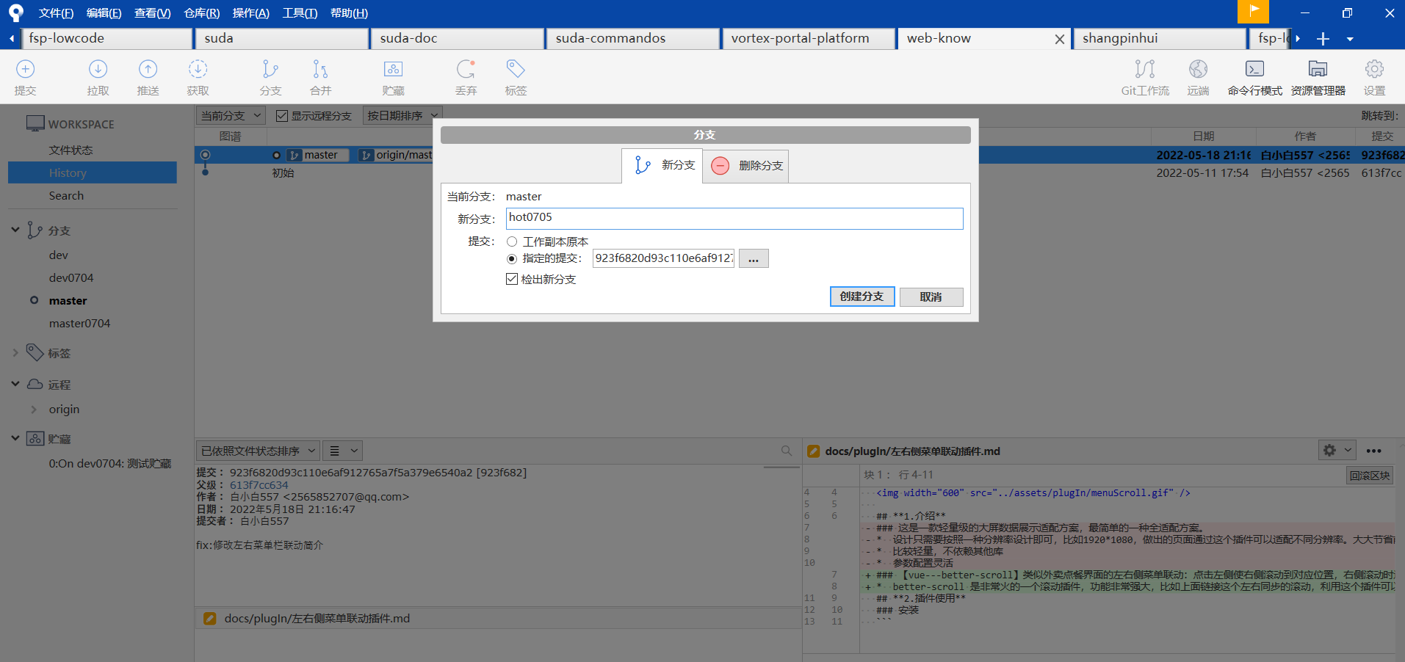
Task: Select stash 0:On dev0704: 测试贮藏
Action: 110,463
